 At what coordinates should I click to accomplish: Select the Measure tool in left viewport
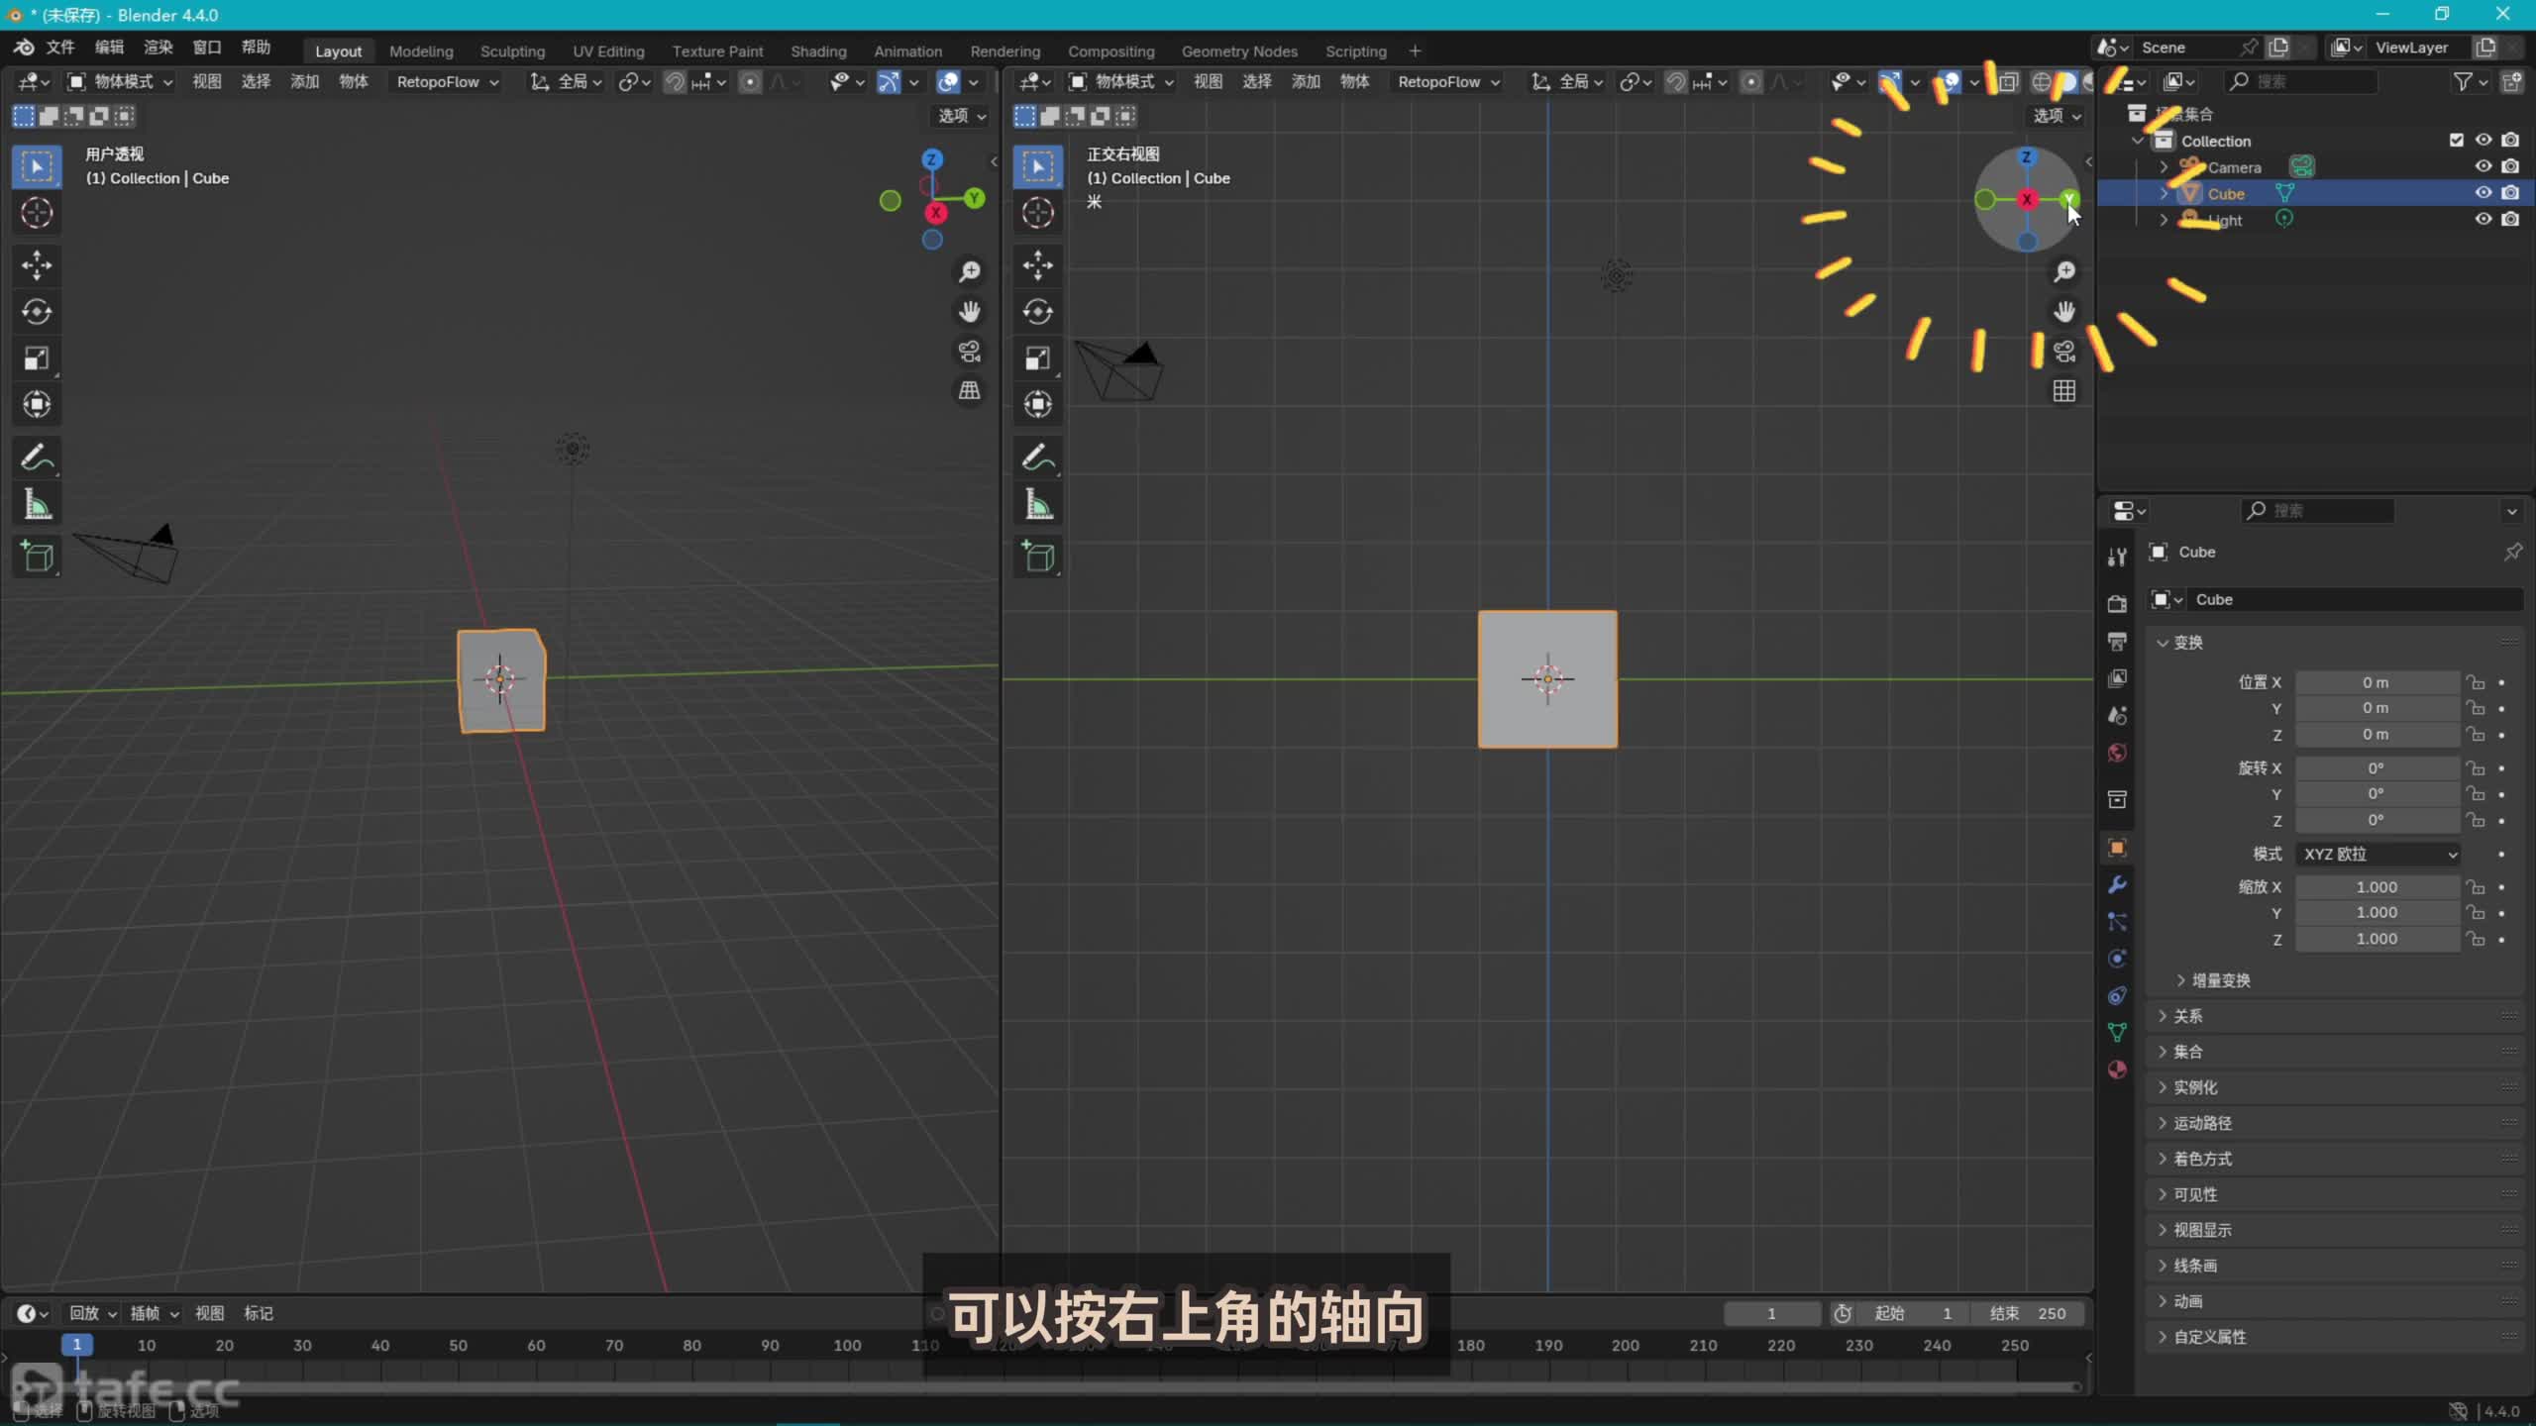click(37, 506)
